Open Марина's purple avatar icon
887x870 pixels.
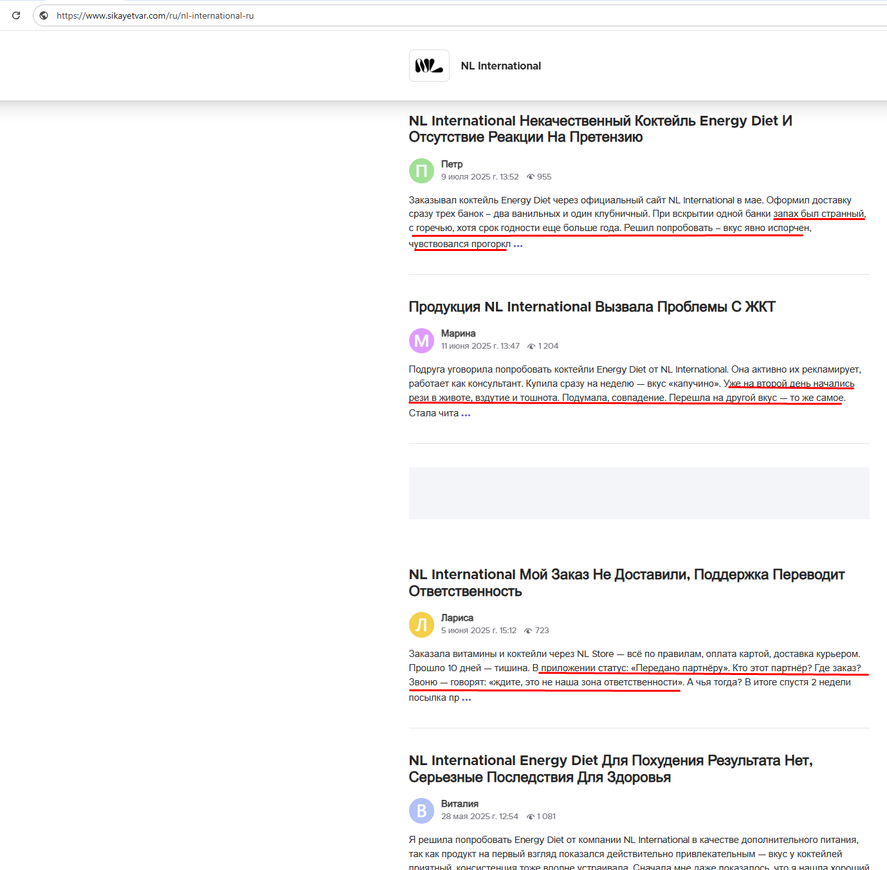[421, 340]
